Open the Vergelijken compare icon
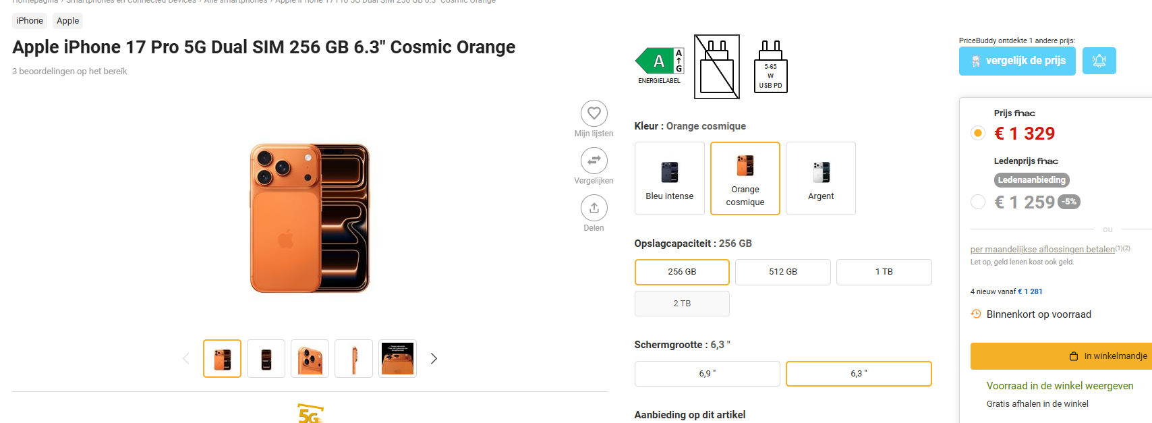This screenshot has width=1152, height=423. (x=594, y=161)
